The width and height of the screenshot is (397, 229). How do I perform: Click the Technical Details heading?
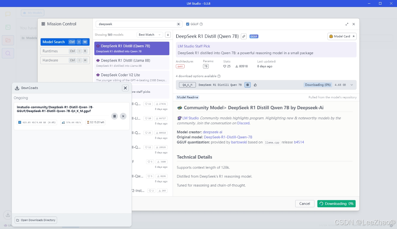click(194, 157)
